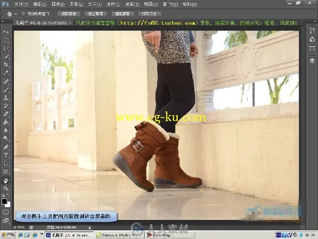Select the Magic Wand tool
Screen dimensions: 318x239
click(6, 57)
